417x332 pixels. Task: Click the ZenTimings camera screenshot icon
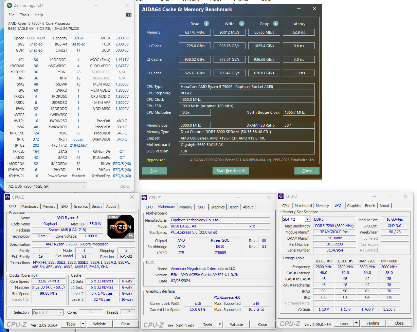click(x=129, y=15)
